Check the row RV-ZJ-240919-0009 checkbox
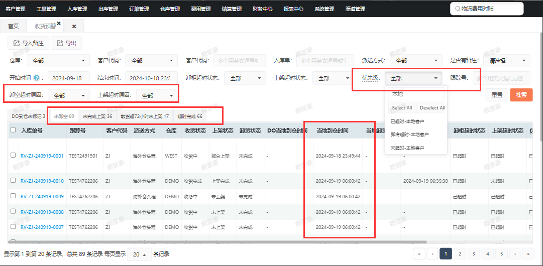 click(13, 196)
